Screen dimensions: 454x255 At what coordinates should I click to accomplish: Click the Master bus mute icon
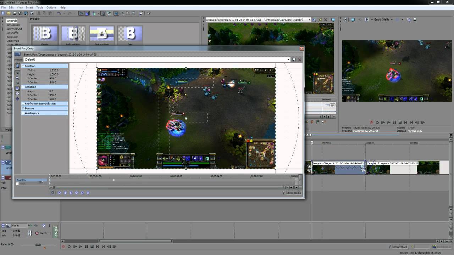(44, 225)
